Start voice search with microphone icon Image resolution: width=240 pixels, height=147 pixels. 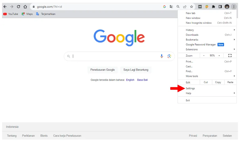(162, 56)
